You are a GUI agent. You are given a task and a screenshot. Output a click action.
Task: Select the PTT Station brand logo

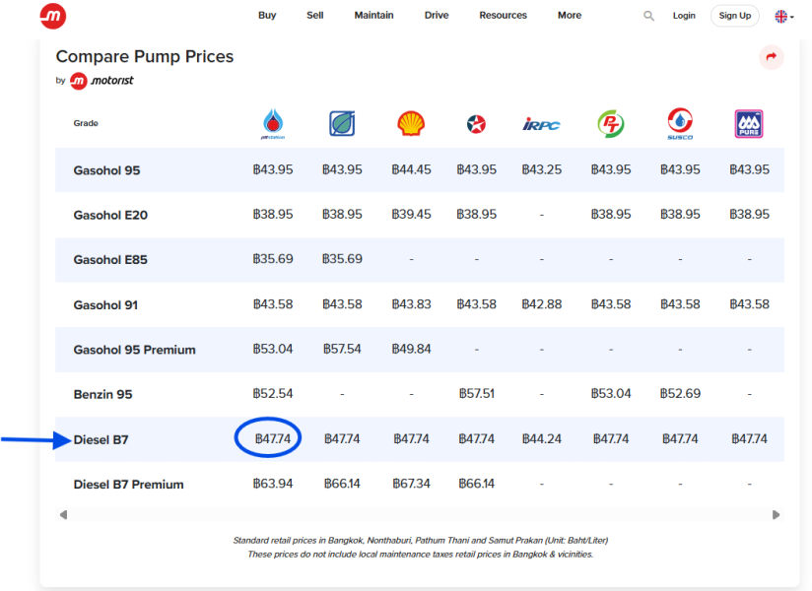tap(273, 124)
